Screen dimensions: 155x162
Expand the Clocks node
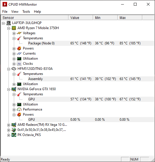14,64
